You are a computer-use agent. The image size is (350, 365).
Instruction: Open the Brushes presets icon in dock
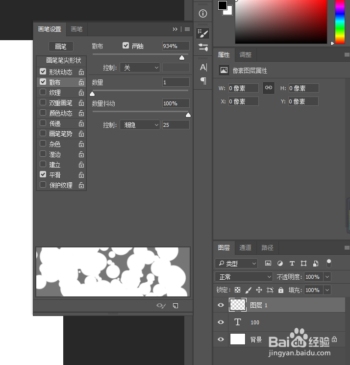203,48
